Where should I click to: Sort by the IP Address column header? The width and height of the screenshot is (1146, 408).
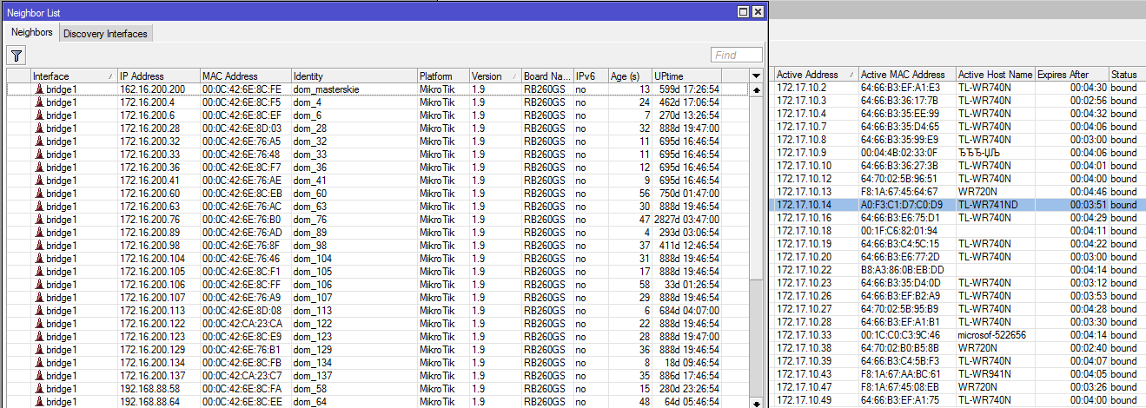pos(158,76)
